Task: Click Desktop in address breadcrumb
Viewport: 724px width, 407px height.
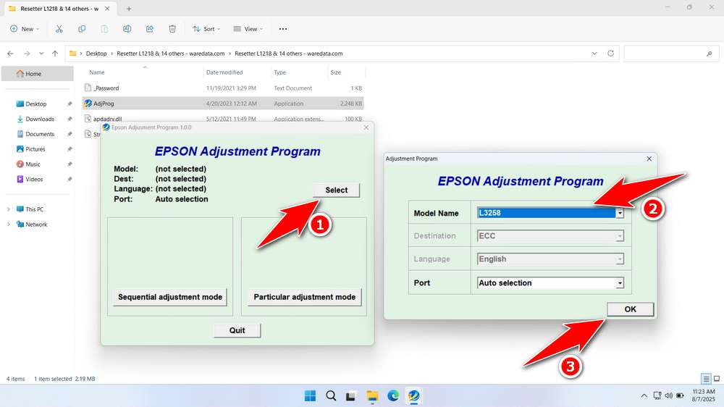Action: tap(96, 54)
